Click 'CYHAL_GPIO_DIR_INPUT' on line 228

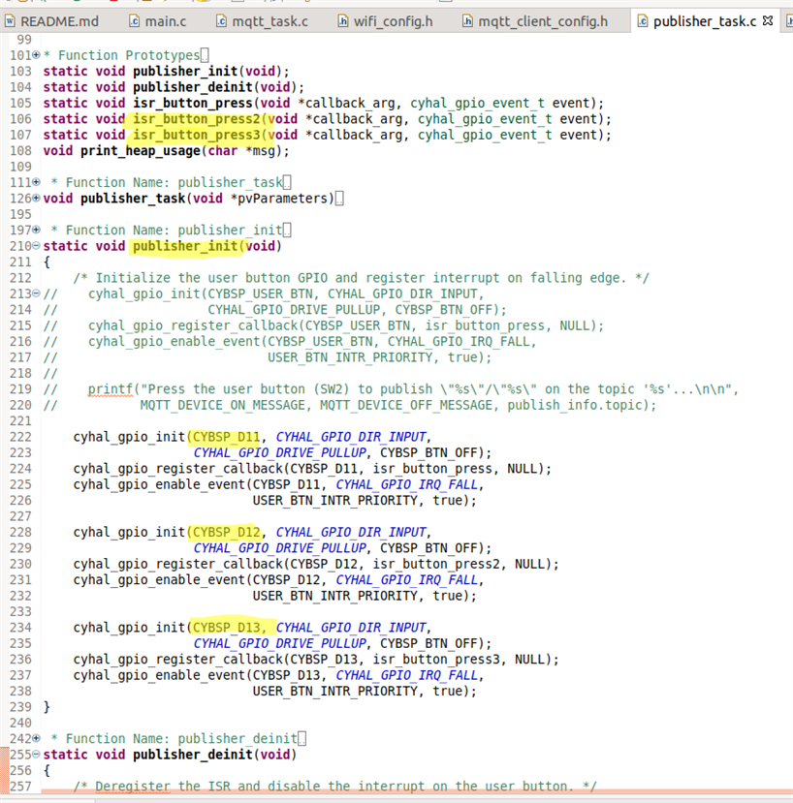351,532
